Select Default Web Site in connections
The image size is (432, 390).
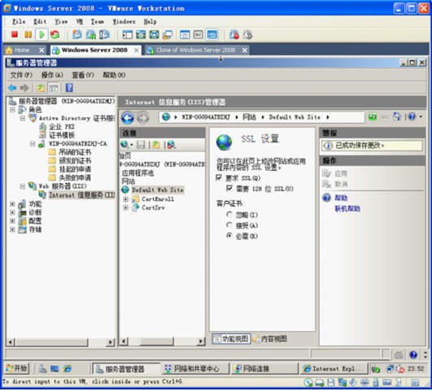(x=153, y=190)
